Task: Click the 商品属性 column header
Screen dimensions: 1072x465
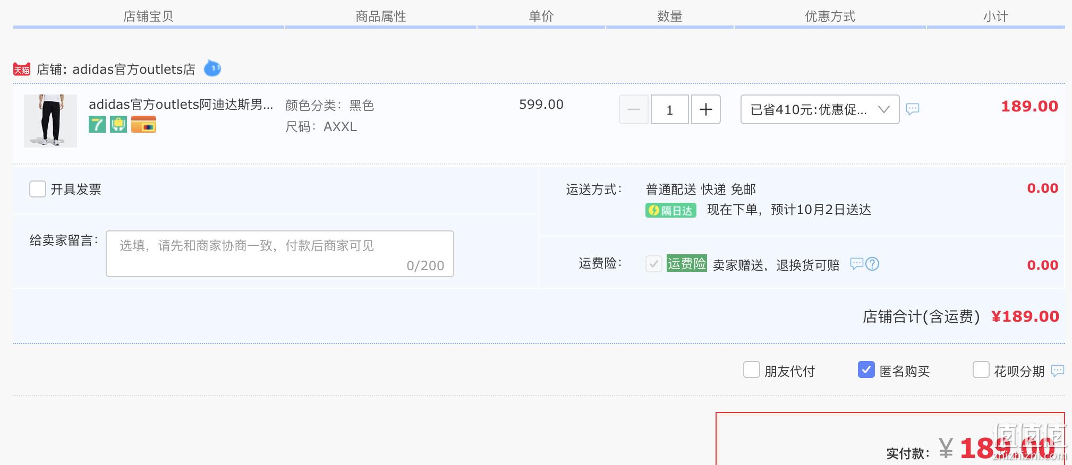Action: pyautogui.click(x=381, y=16)
